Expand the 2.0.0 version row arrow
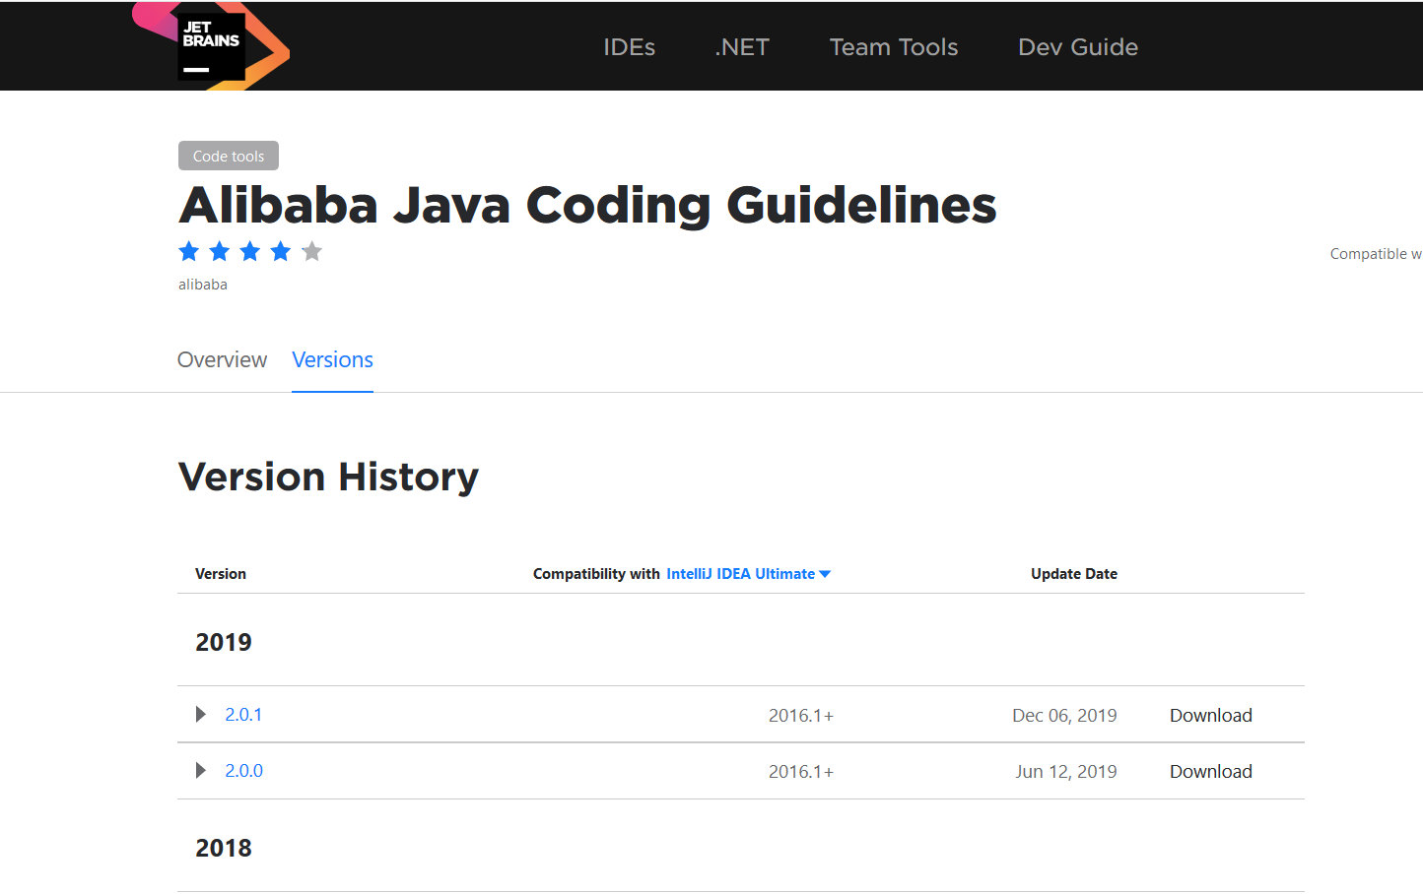The width and height of the screenshot is (1423, 894). (x=201, y=770)
